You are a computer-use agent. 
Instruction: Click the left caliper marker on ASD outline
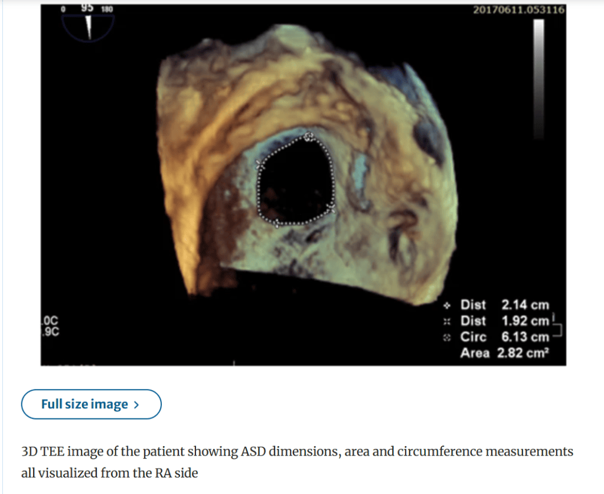(x=260, y=165)
